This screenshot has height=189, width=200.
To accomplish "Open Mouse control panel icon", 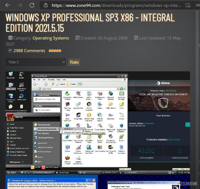I will 121,116.
